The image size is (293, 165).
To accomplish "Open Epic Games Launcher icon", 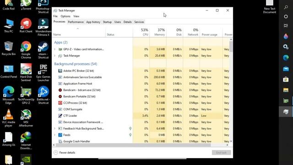I will point(43,72).
